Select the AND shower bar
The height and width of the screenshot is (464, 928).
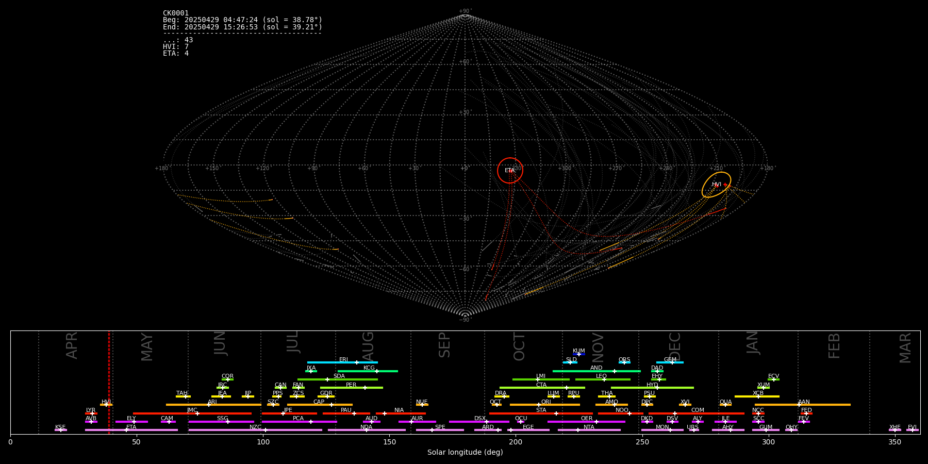[x=596, y=371]
